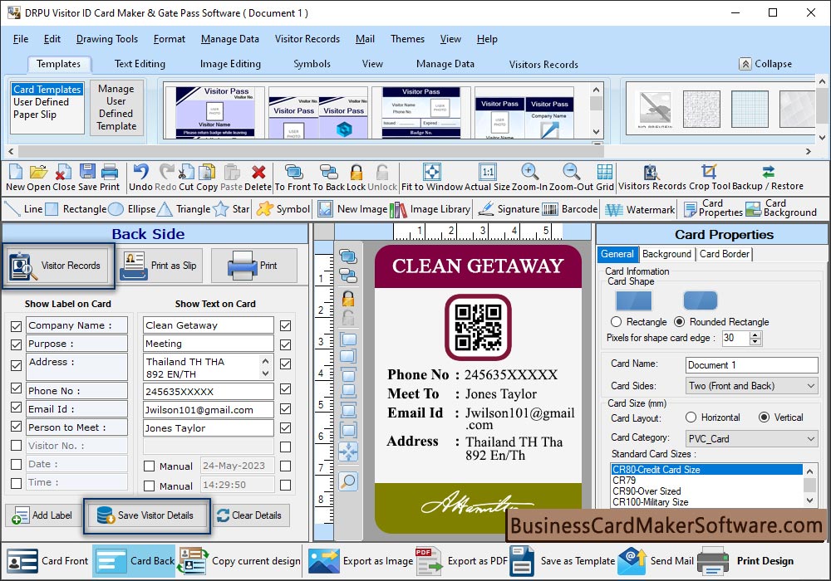
Task: Open the Drawing Tools menu
Action: (107, 39)
